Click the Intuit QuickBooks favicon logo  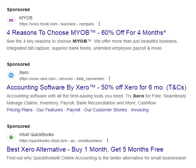[x=11, y=137]
